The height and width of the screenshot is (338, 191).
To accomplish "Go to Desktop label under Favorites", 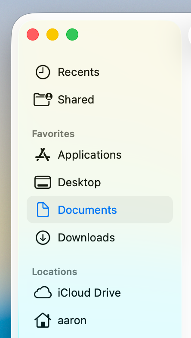I will (x=79, y=183).
